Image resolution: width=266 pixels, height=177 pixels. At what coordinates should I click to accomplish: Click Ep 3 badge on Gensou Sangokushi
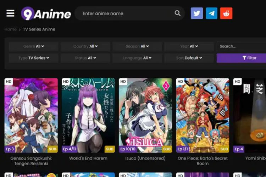tap(10, 149)
